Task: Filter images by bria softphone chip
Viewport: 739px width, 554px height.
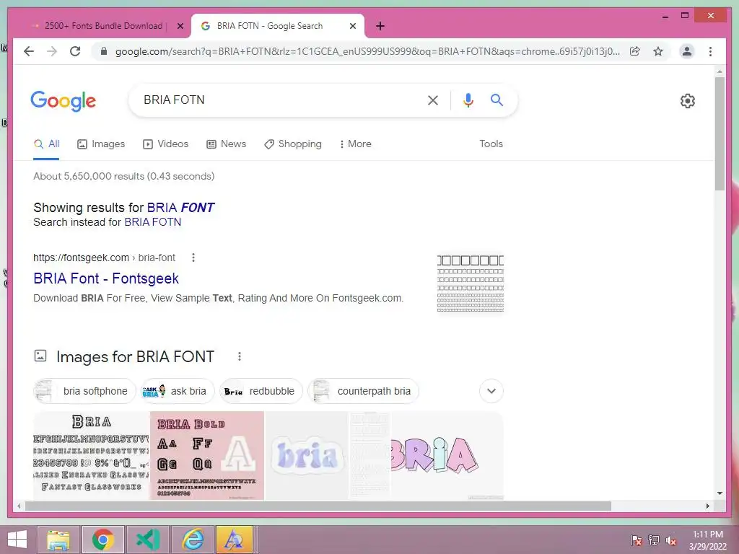Action: pyautogui.click(x=84, y=391)
